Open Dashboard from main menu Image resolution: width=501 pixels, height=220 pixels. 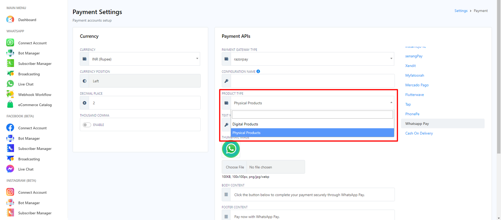tap(27, 20)
